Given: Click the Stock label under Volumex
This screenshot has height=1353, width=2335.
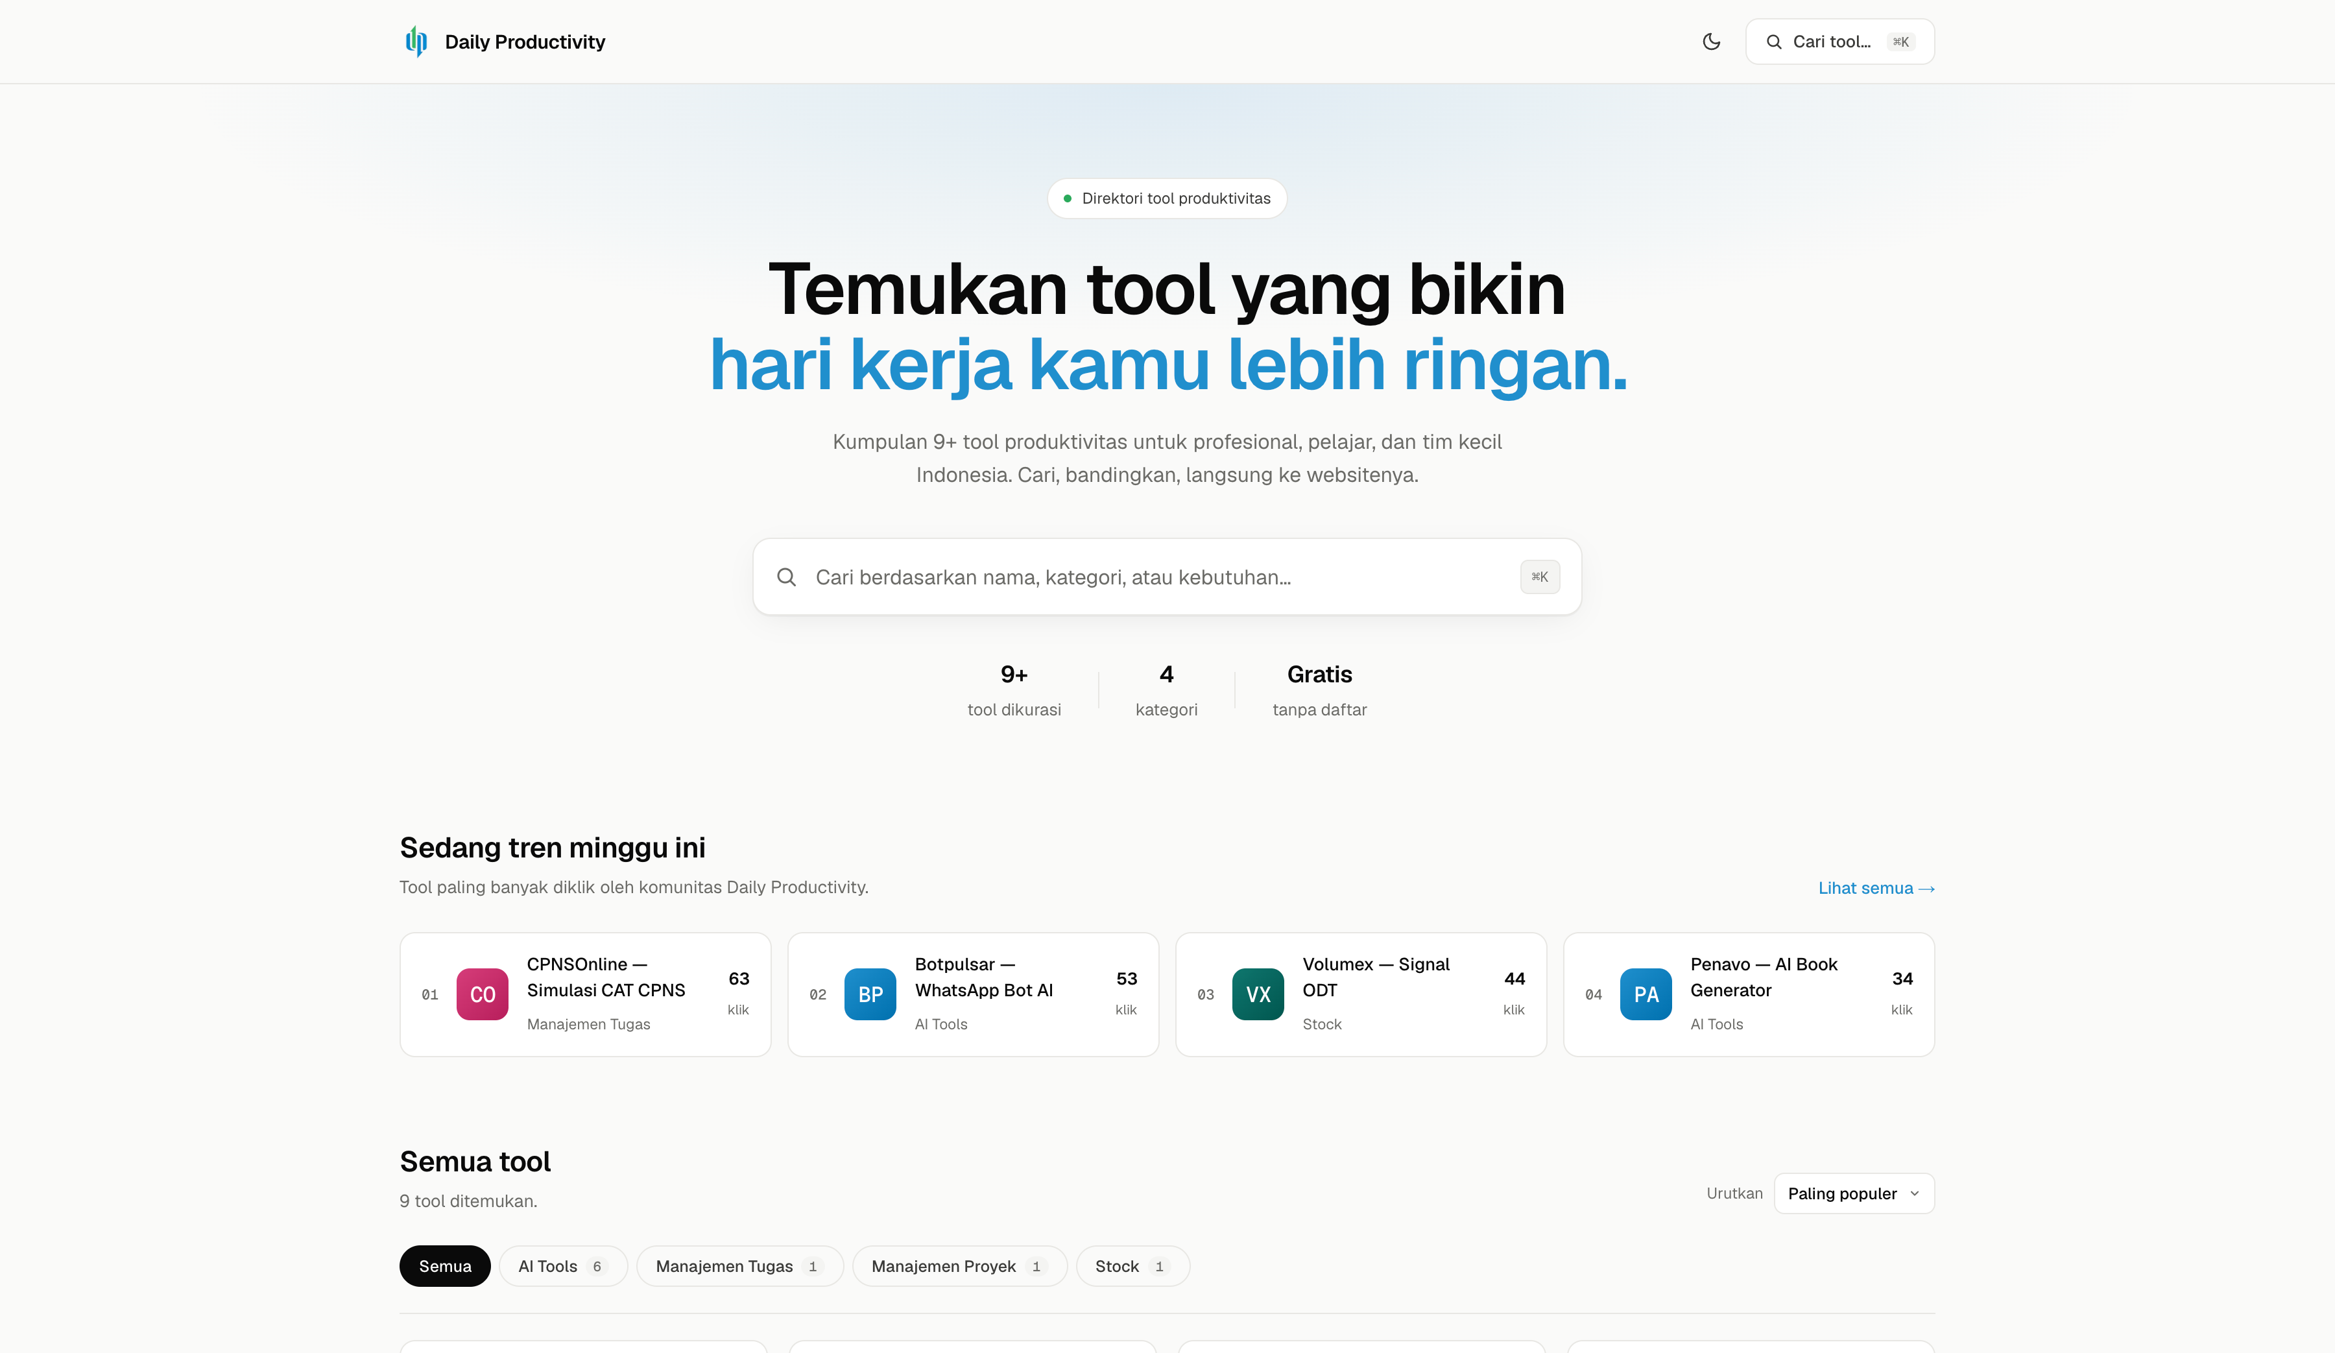Looking at the screenshot, I should 1321,1024.
